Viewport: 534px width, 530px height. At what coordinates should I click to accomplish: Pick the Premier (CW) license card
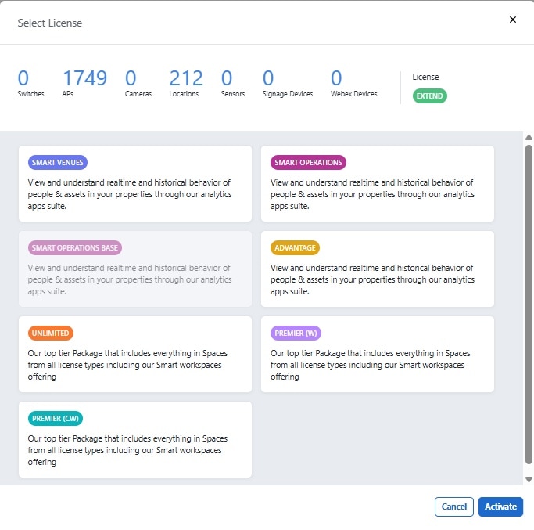tap(135, 439)
